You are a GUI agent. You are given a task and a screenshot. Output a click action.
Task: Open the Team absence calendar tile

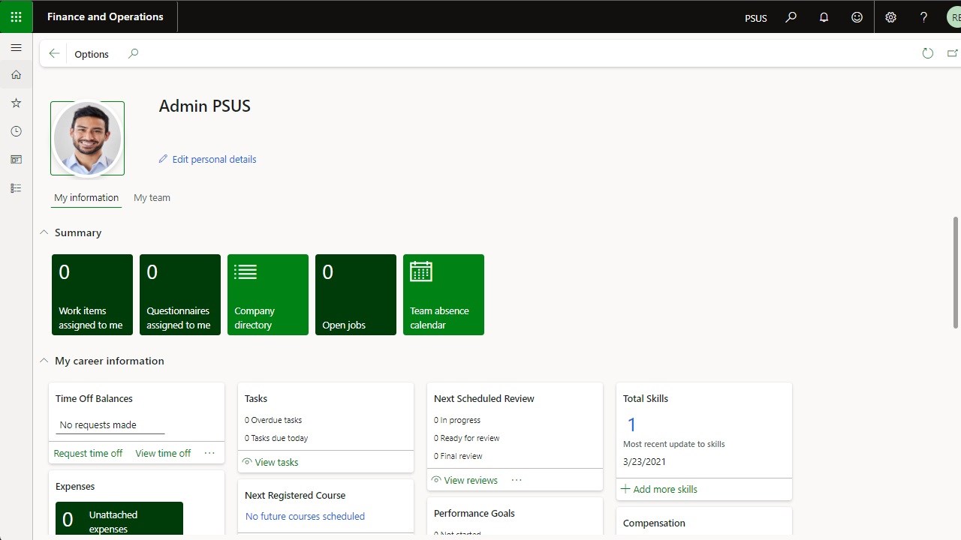pyautogui.click(x=444, y=295)
